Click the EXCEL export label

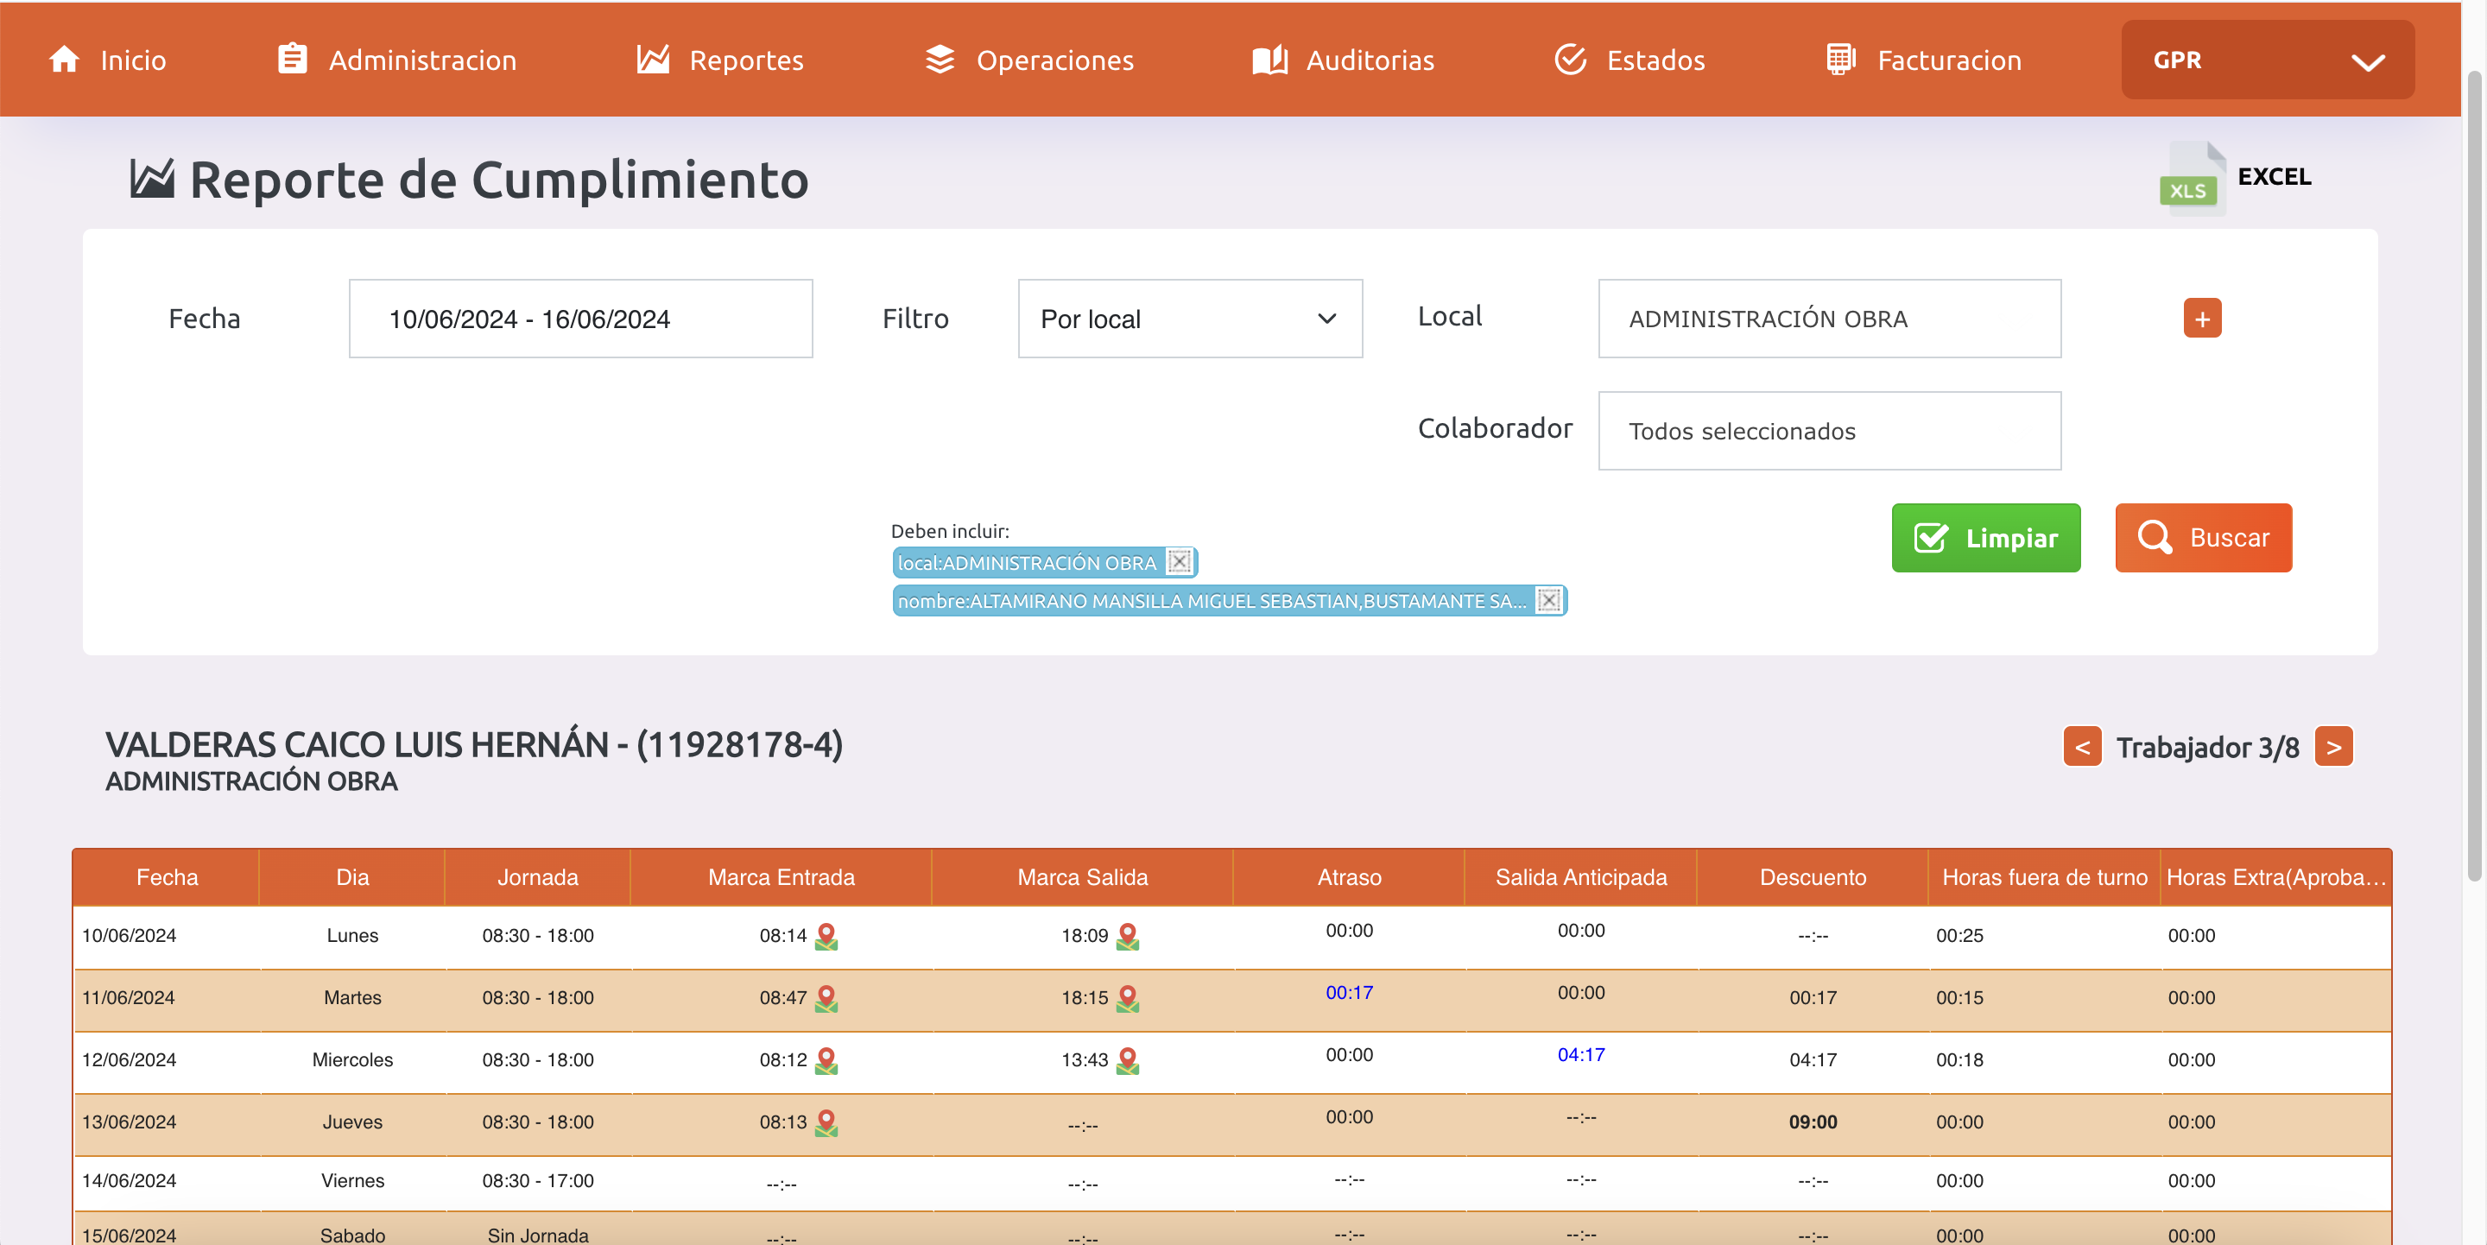(x=2275, y=177)
